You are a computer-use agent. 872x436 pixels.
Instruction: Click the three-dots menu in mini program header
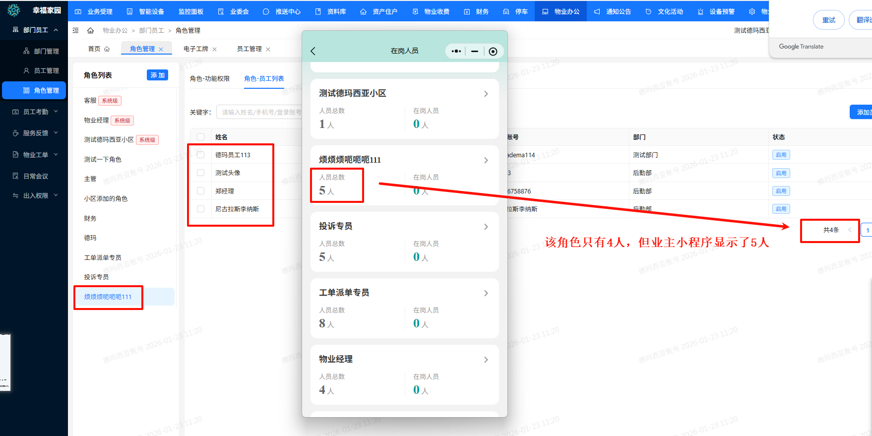click(456, 51)
